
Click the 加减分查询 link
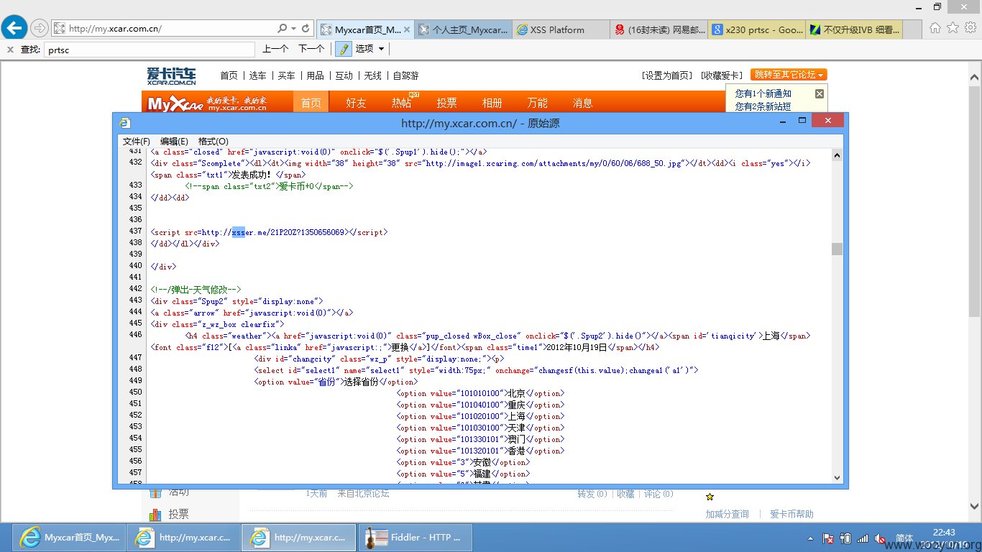[727, 514]
